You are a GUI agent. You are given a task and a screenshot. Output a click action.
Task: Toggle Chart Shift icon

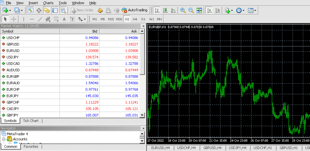point(218,10)
